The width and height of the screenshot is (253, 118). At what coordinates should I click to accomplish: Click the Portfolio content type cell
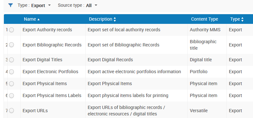point(199,72)
